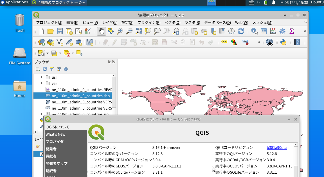Select the Zoom In magnifier tool
This screenshot has width=324, height=177.
(120, 31)
